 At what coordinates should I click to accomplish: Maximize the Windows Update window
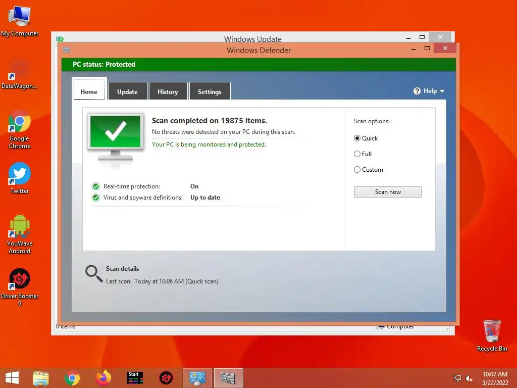click(422, 37)
